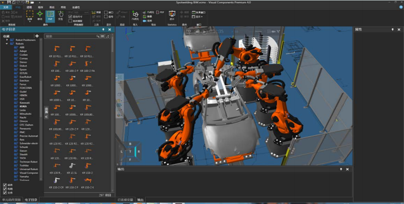Open the 文件 menu tab

point(6,7)
